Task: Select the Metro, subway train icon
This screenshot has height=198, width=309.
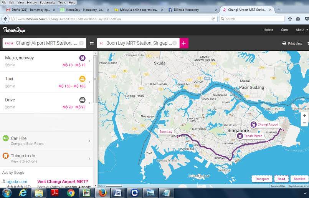Action: click(x=83, y=58)
